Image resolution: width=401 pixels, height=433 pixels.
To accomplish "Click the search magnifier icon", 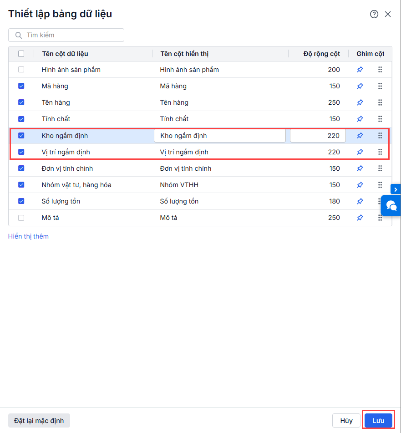I will point(19,35).
